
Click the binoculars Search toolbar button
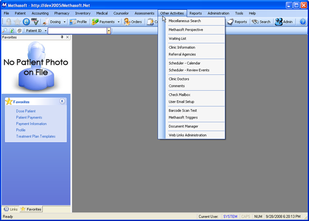261,22
